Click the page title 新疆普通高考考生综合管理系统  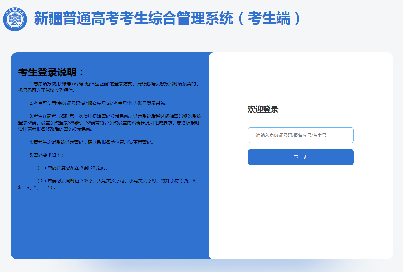[168, 18]
